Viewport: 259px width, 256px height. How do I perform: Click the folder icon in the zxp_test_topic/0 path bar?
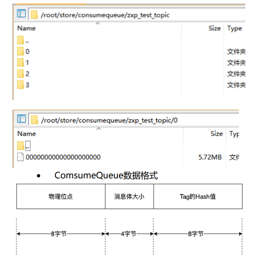click(x=35, y=120)
